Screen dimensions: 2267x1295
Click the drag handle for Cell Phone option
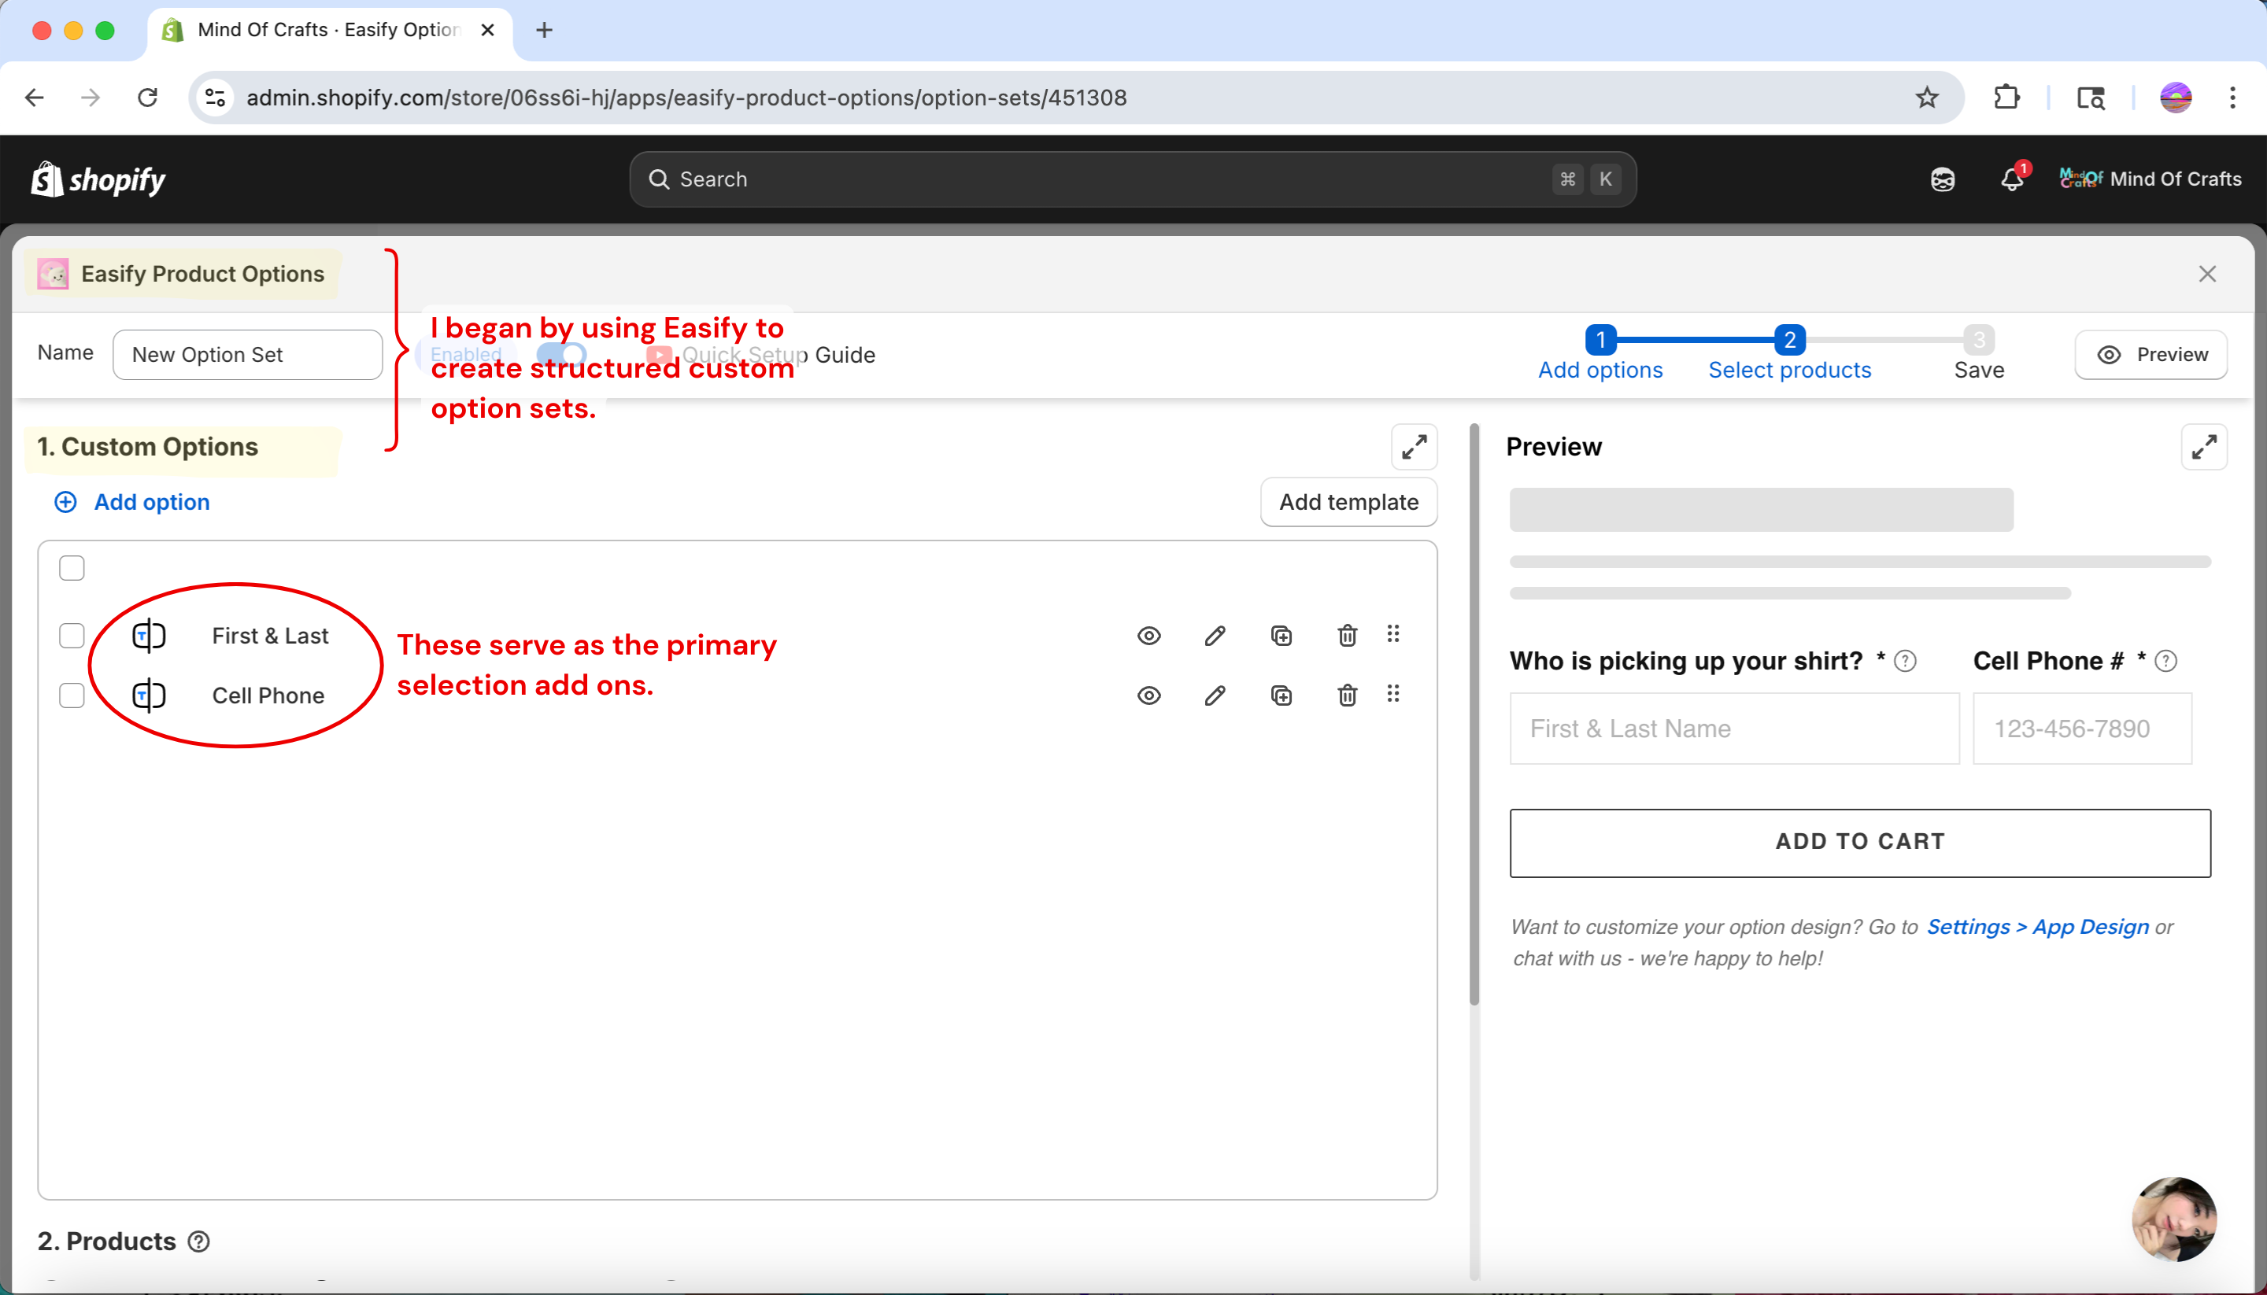1393,694
